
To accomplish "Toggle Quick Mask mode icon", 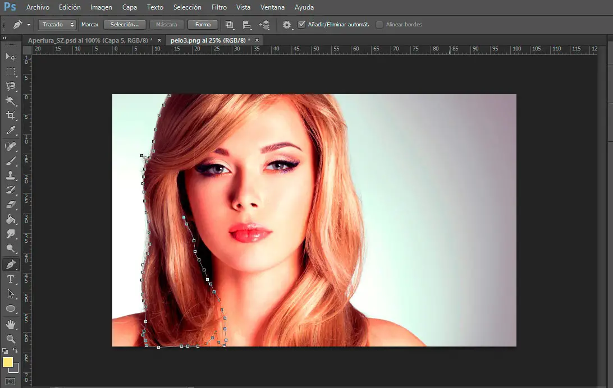I will [11, 382].
